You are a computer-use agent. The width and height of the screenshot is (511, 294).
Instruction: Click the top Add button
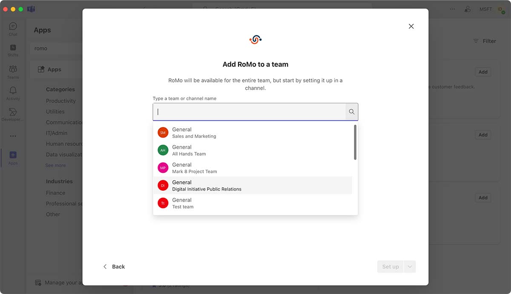[483, 72]
